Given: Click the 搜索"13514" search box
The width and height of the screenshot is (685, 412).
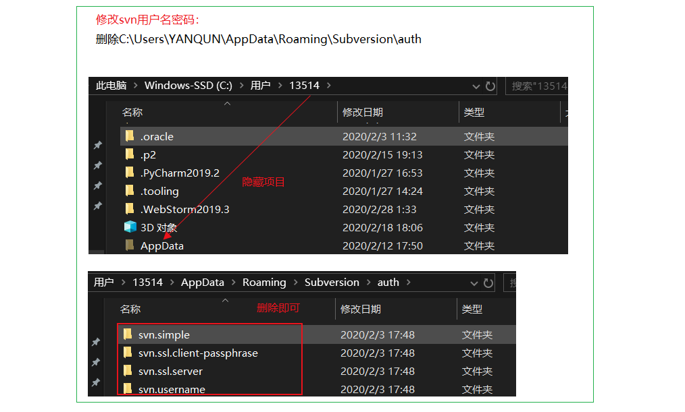Looking at the screenshot, I should 538,86.
